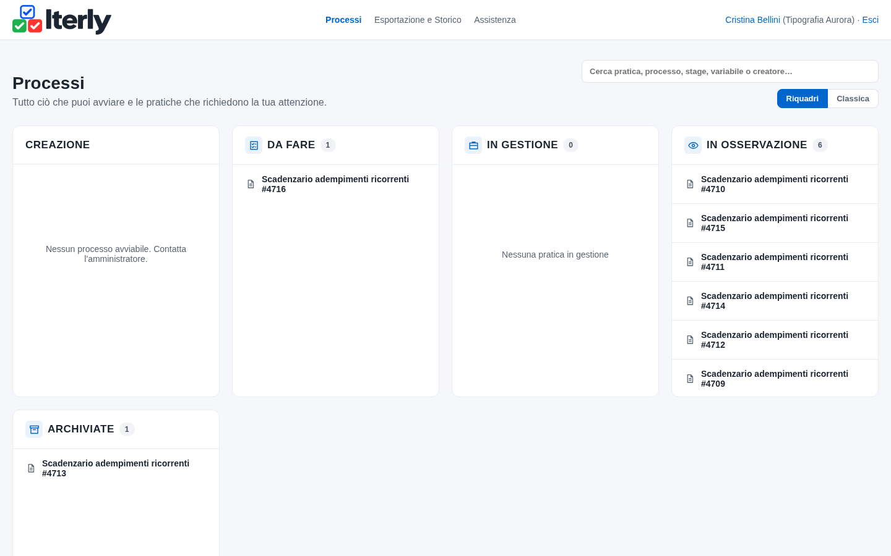This screenshot has height=556, width=891.
Task: Click the In Osservazione count badge
Action: coord(820,145)
